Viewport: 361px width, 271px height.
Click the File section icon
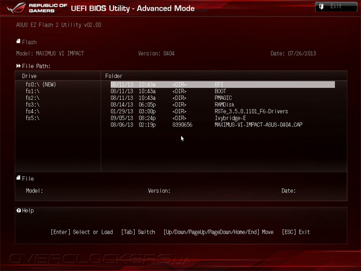[19, 178]
